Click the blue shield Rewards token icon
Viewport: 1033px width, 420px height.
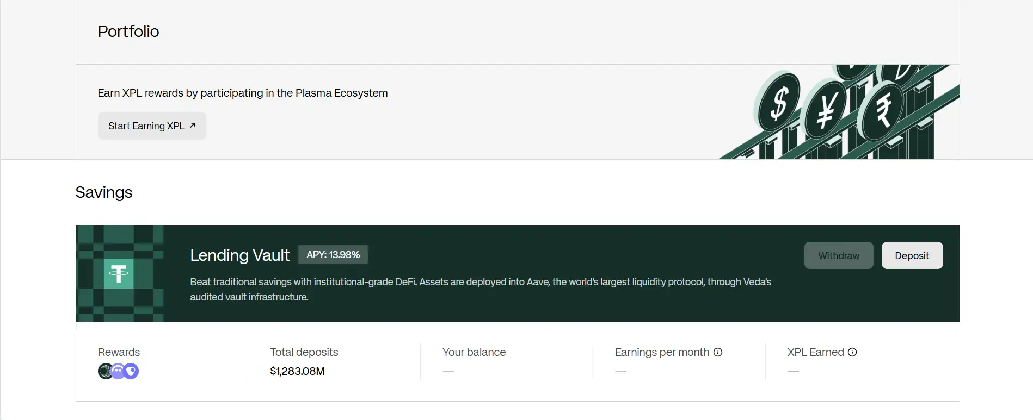pos(131,371)
